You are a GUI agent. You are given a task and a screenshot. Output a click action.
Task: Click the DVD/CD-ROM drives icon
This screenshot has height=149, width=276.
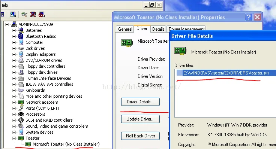click(x=21, y=60)
